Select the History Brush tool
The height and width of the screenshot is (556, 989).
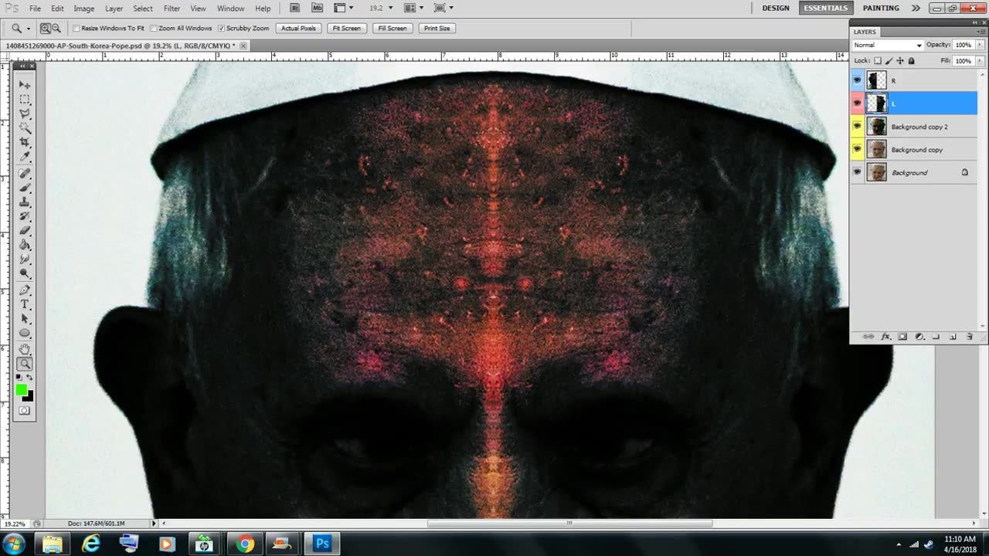[25, 216]
